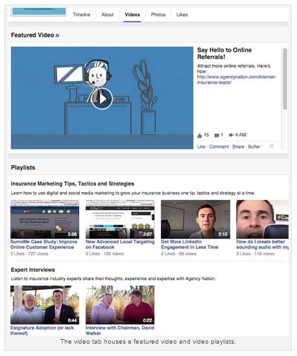
Task: Click the Featured Video info icon
Action: click(58, 36)
